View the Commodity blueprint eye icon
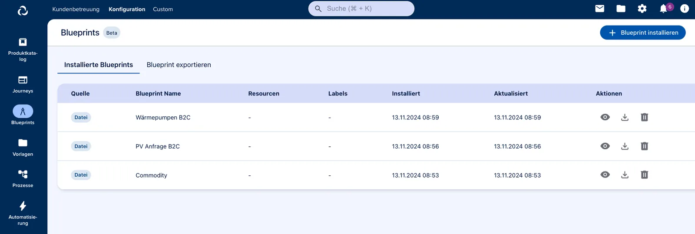Image resolution: width=695 pixels, height=234 pixels. coord(605,175)
